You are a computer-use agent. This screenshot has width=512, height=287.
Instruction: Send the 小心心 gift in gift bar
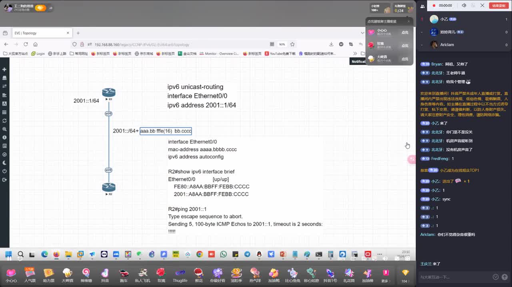click(11, 275)
